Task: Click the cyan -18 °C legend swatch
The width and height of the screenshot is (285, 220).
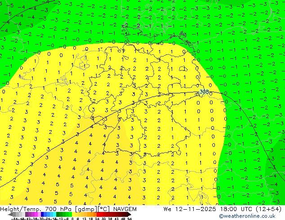Action: click(55, 214)
